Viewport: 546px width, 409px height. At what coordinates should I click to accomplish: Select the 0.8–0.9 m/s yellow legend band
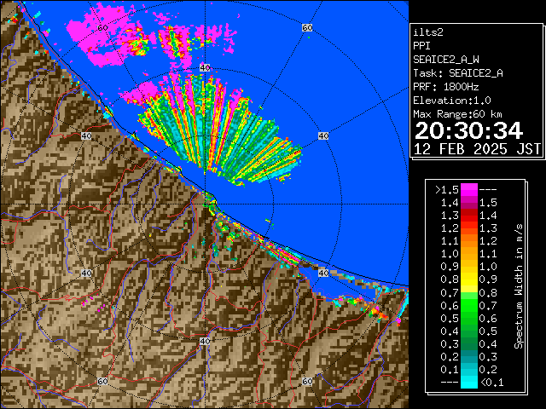469,279
